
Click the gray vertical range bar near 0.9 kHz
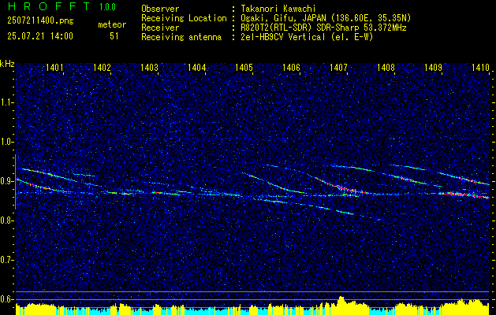point(15,182)
